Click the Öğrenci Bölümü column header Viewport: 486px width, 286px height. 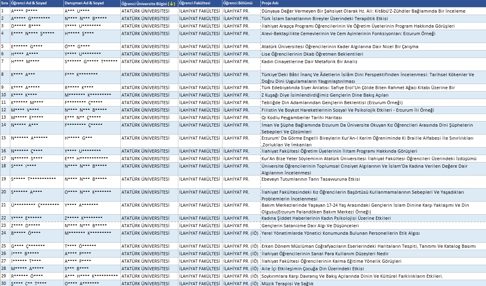[x=238, y=4]
